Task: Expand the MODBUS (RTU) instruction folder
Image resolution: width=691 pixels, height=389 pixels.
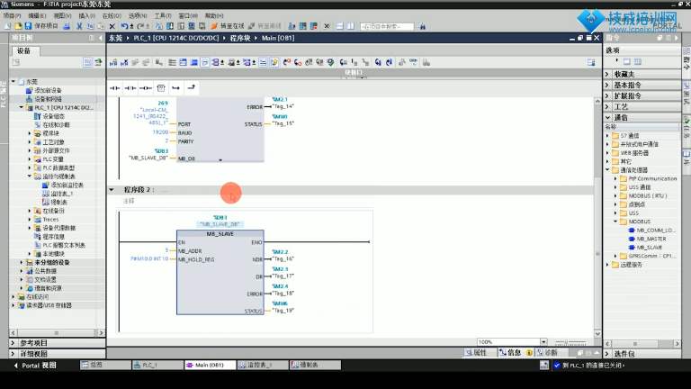Action: (x=616, y=195)
